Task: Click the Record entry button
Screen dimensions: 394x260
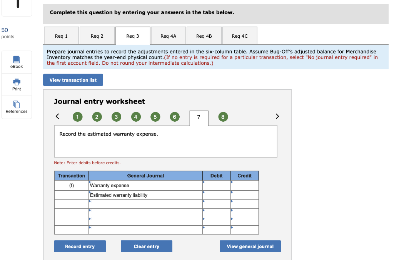Action: [80, 246]
